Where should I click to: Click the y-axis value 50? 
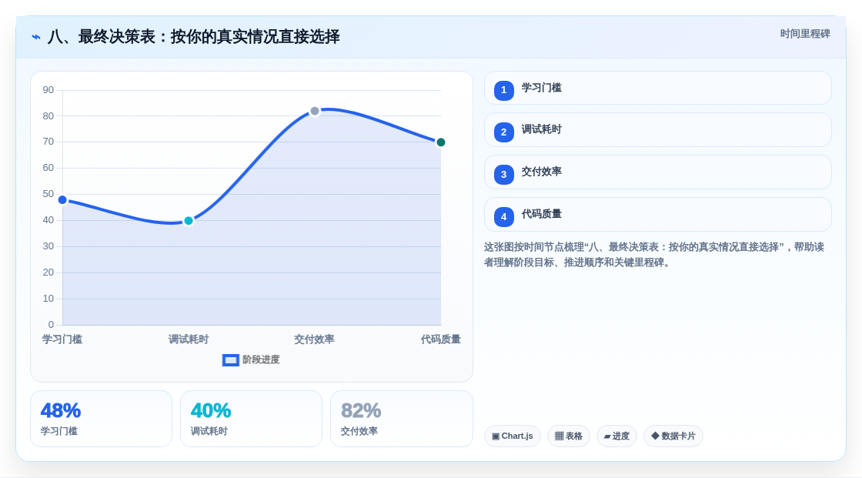coord(48,194)
